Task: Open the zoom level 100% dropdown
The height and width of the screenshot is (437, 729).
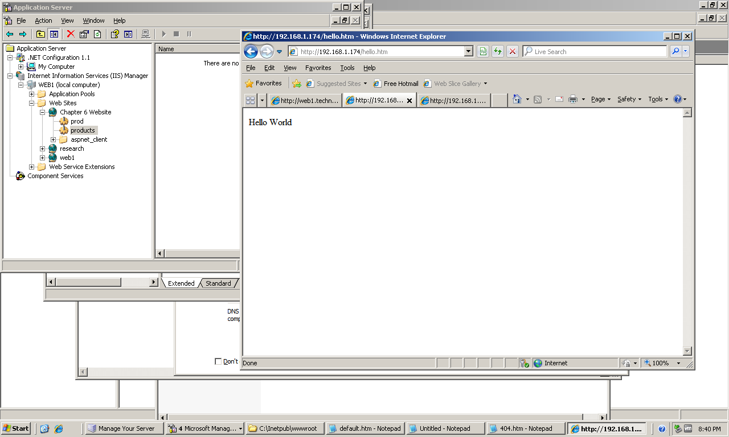Action: (x=678, y=363)
